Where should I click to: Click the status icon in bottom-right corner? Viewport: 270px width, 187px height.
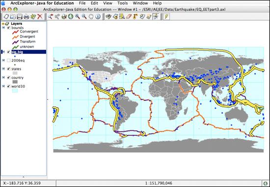(x=265, y=183)
